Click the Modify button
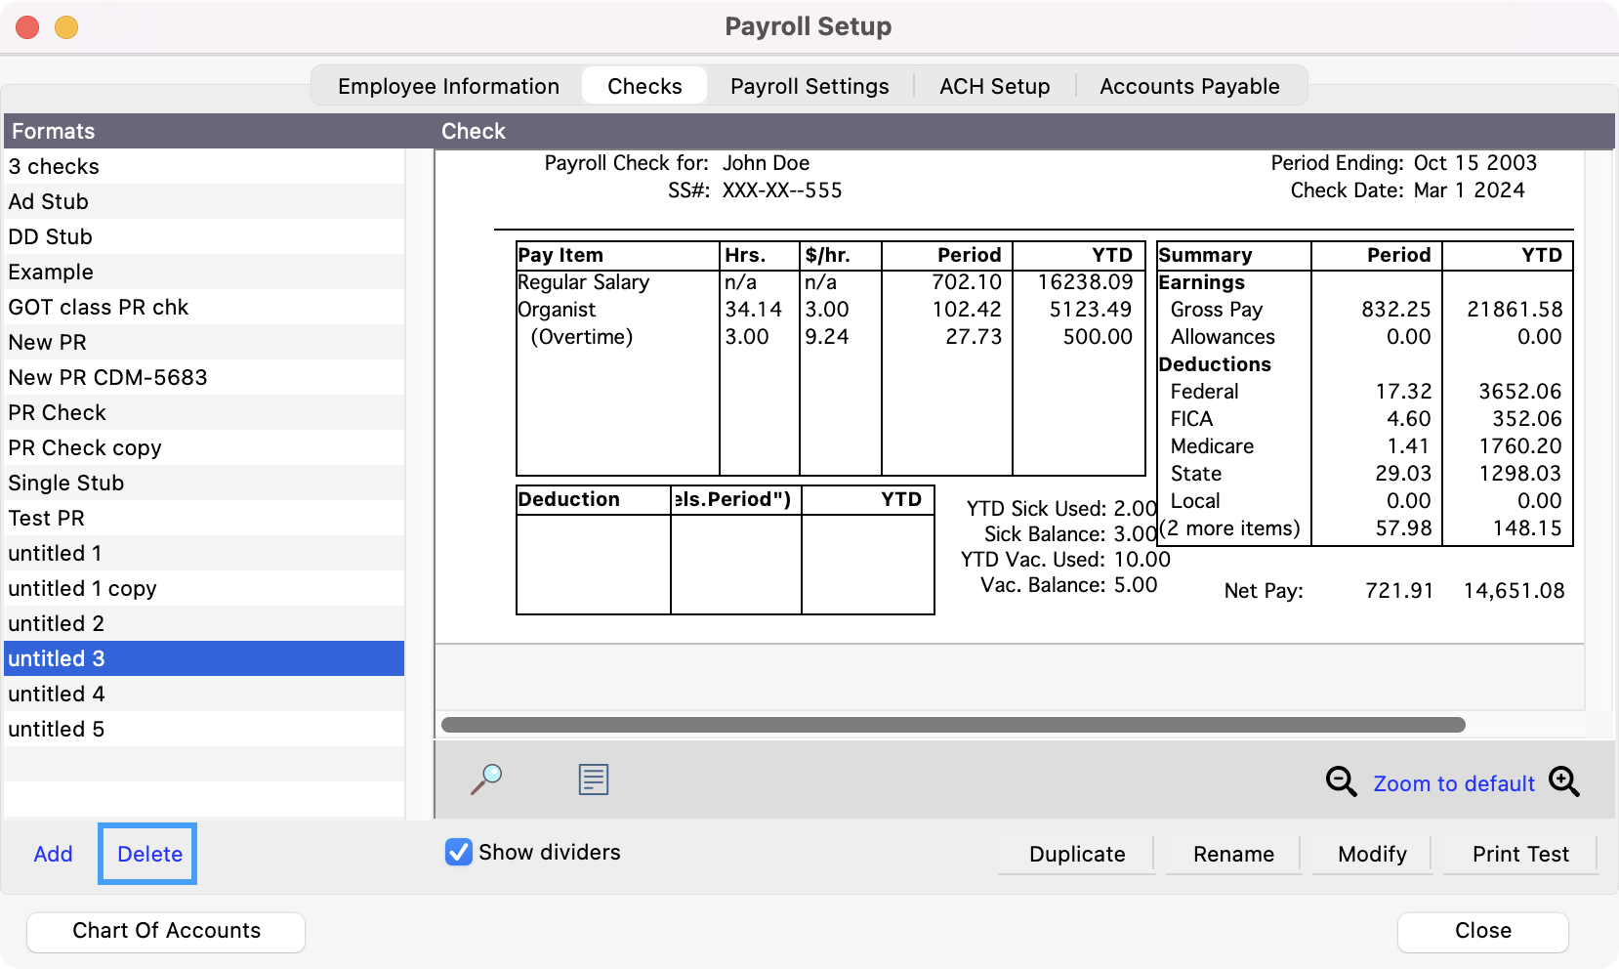 1371,855
